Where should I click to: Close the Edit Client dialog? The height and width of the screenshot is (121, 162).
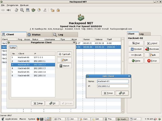click(x=129, y=76)
